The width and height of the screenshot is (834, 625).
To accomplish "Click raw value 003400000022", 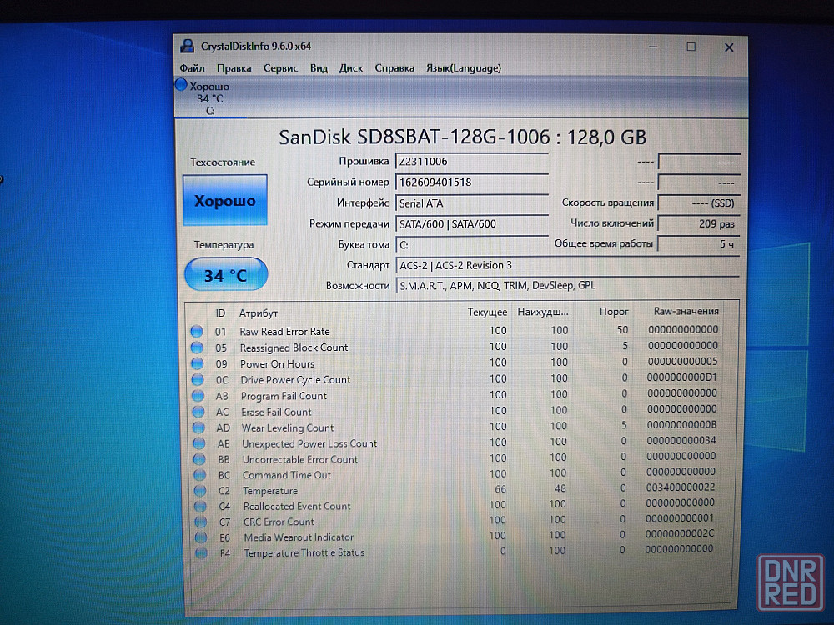I will (681, 487).
